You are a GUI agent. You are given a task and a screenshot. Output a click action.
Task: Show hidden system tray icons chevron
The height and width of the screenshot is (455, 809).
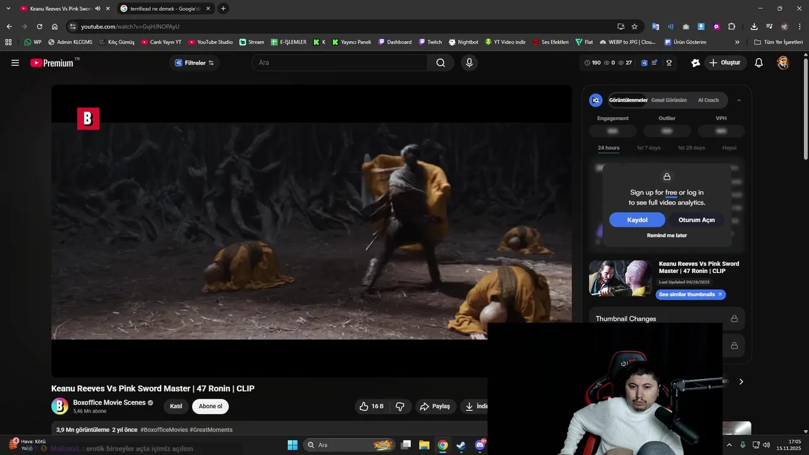tap(729, 445)
